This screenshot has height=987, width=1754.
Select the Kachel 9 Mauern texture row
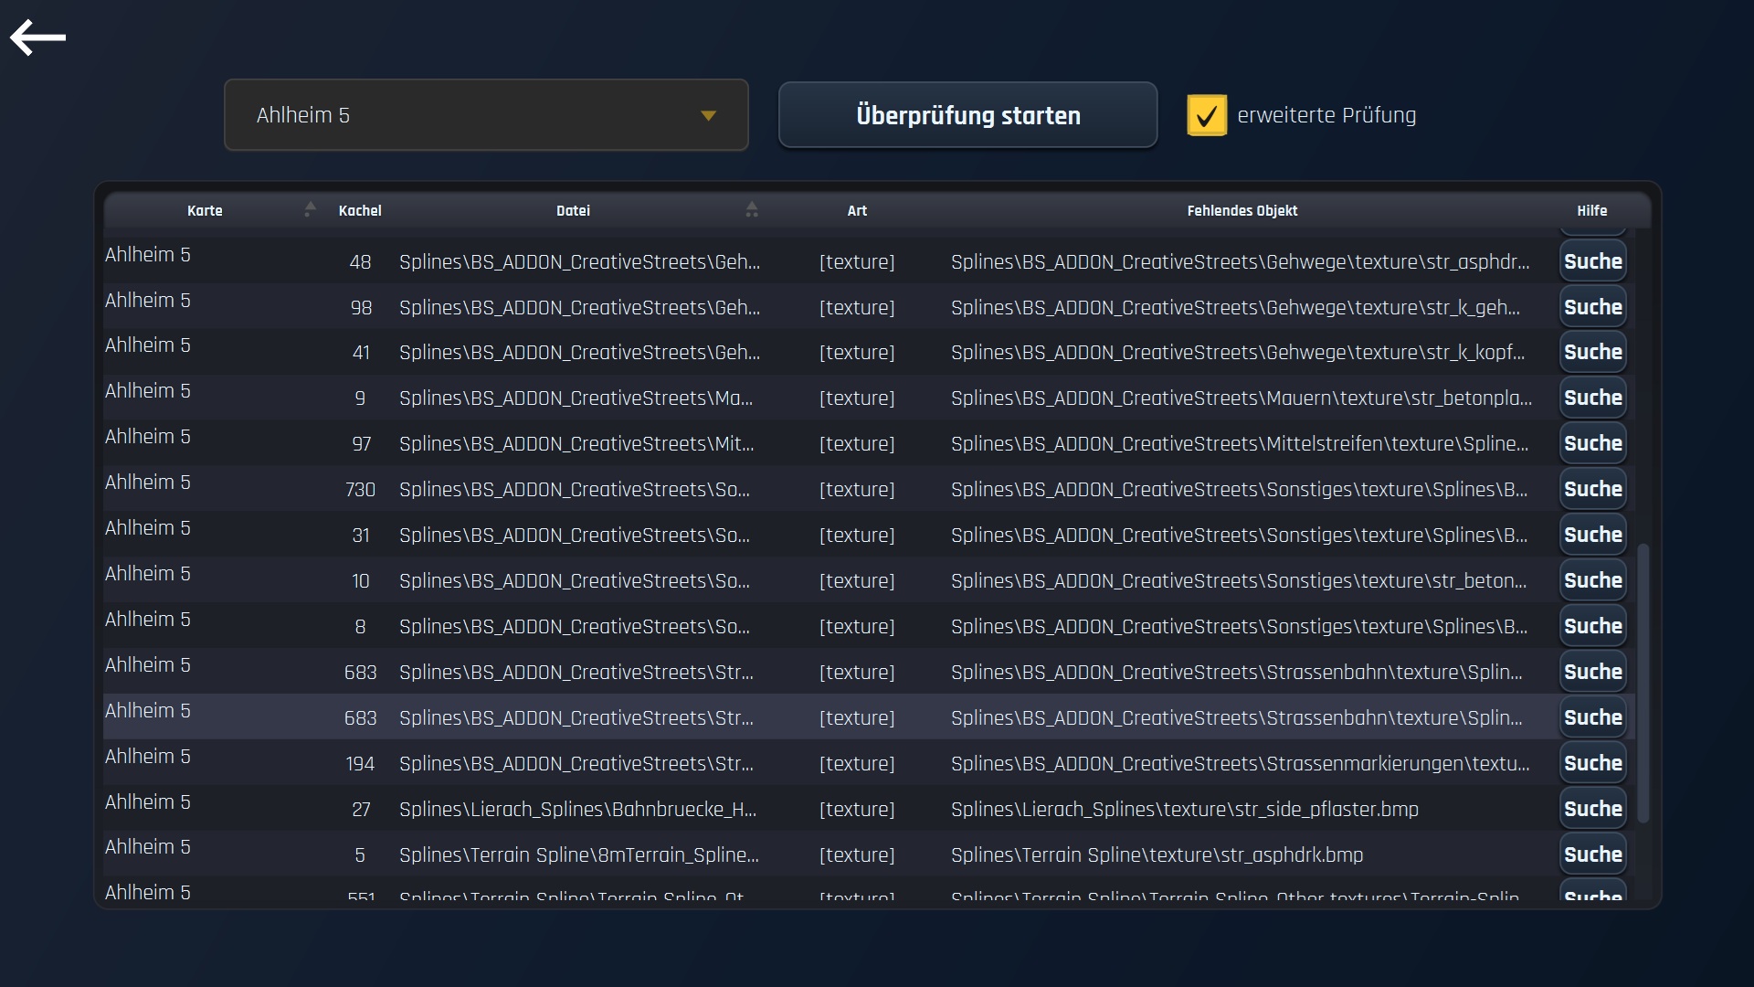tap(576, 398)
